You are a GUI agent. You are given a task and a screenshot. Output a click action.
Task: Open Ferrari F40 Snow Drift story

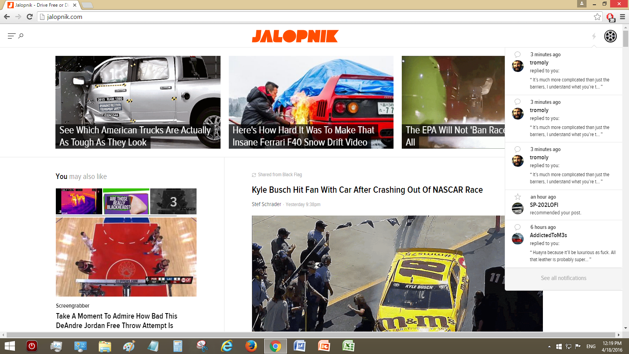[x=311, y=102]
